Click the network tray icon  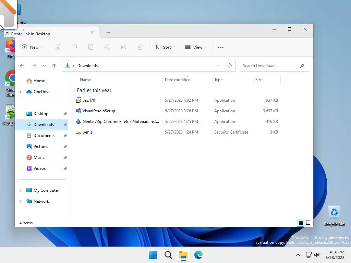[309, 255]
